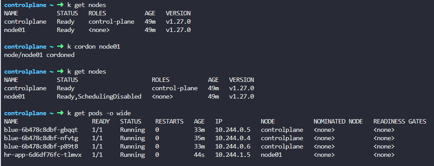Click the 'k get pods -o wide' command

click(99, 113)
